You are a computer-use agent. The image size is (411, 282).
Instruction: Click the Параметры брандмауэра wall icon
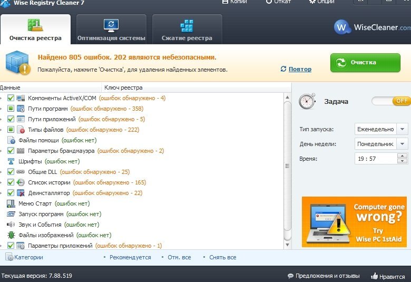click(21, 151)
